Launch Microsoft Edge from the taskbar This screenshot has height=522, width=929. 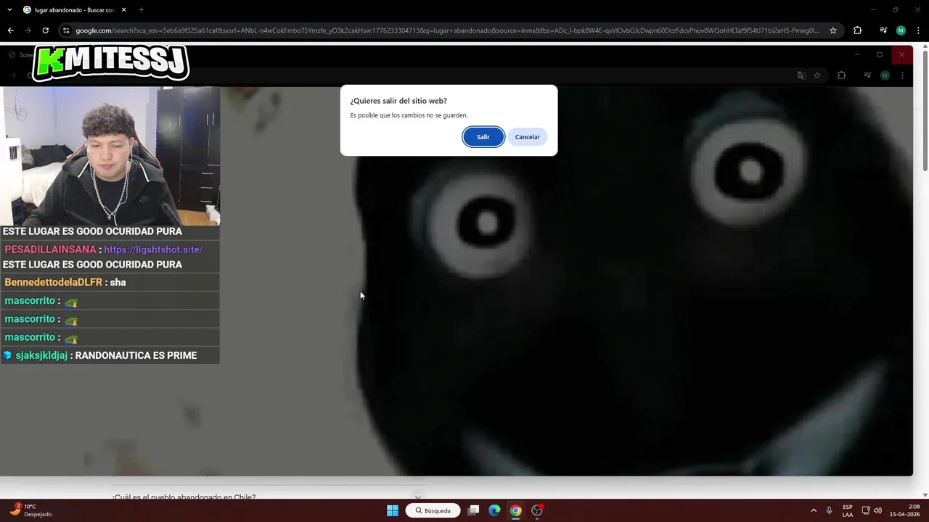click(494, 510)
